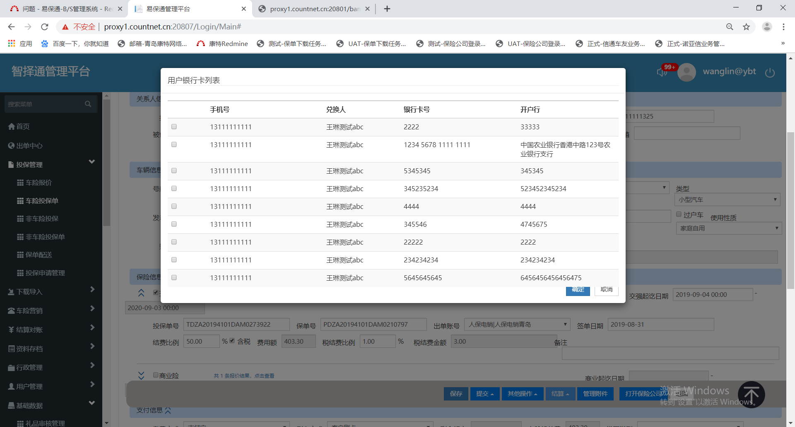Open 车险投保单 in the sidebar
The height and width of the screenshot is (427, 795).
(x=42, y=201)
